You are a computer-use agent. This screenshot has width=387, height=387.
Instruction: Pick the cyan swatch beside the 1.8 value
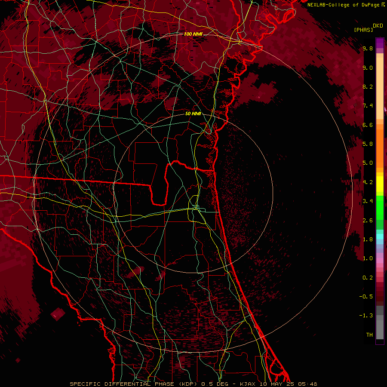pos(380,236)
